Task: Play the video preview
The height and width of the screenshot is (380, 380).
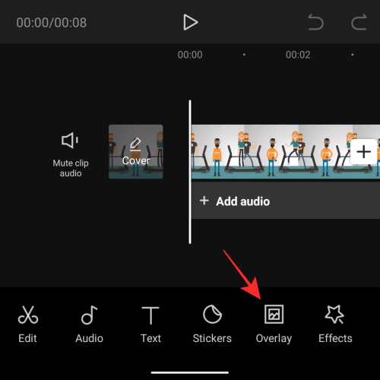Action: point(191,22)
